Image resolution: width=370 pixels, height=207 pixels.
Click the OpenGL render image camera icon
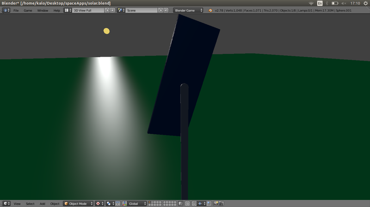click(216, 203)
